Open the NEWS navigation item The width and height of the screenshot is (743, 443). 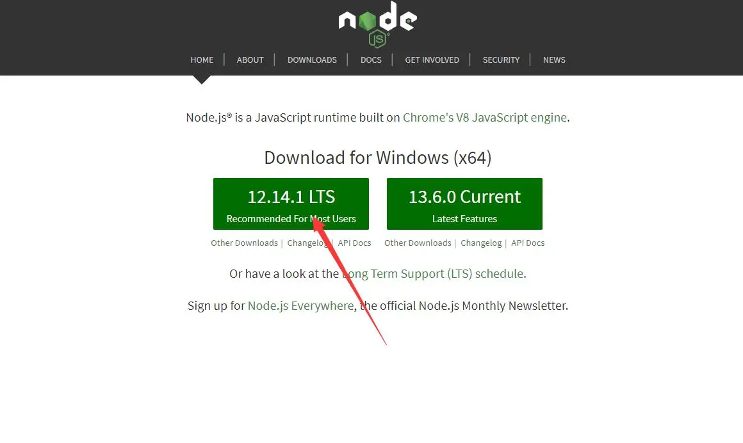[555, 60]
